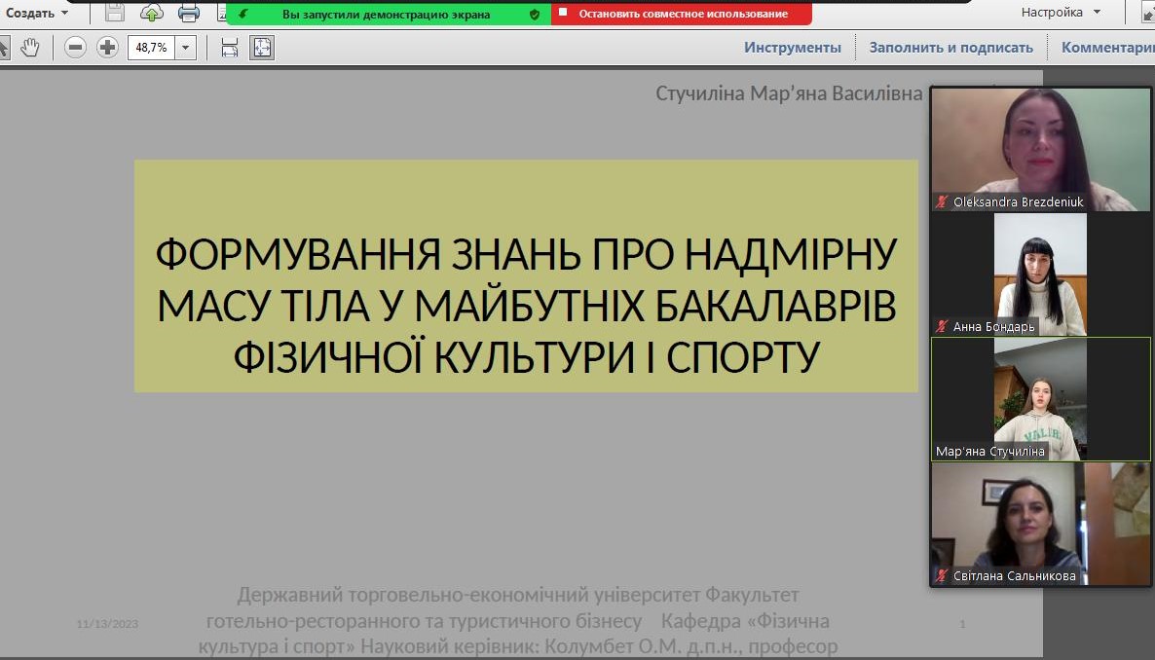Click the Print icon
The height and width of the screenshot is (660, 1155).
[189, 13]
